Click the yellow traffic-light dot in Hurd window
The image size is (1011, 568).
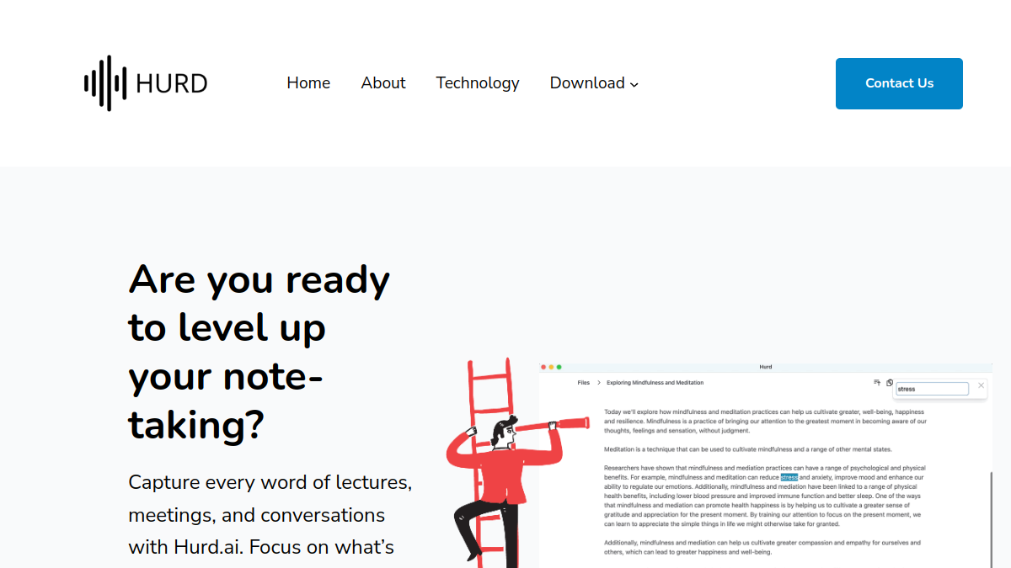(x=552, y=367)
